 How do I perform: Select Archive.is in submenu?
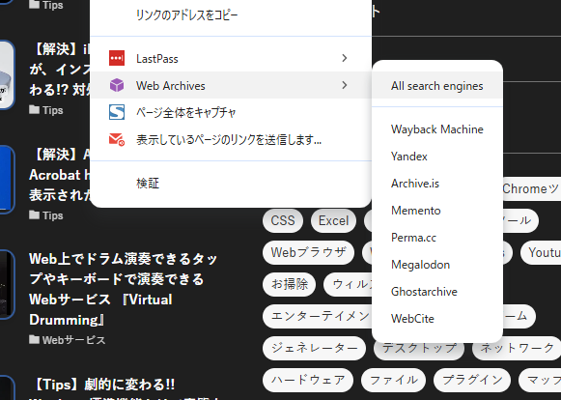pyautogui.click(x=437, y=184)
